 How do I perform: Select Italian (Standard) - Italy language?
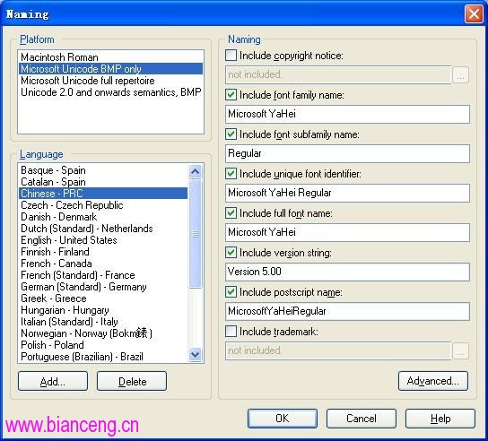(103, 322)
